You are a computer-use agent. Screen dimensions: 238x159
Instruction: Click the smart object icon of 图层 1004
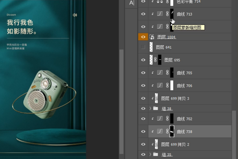[152, 37]
